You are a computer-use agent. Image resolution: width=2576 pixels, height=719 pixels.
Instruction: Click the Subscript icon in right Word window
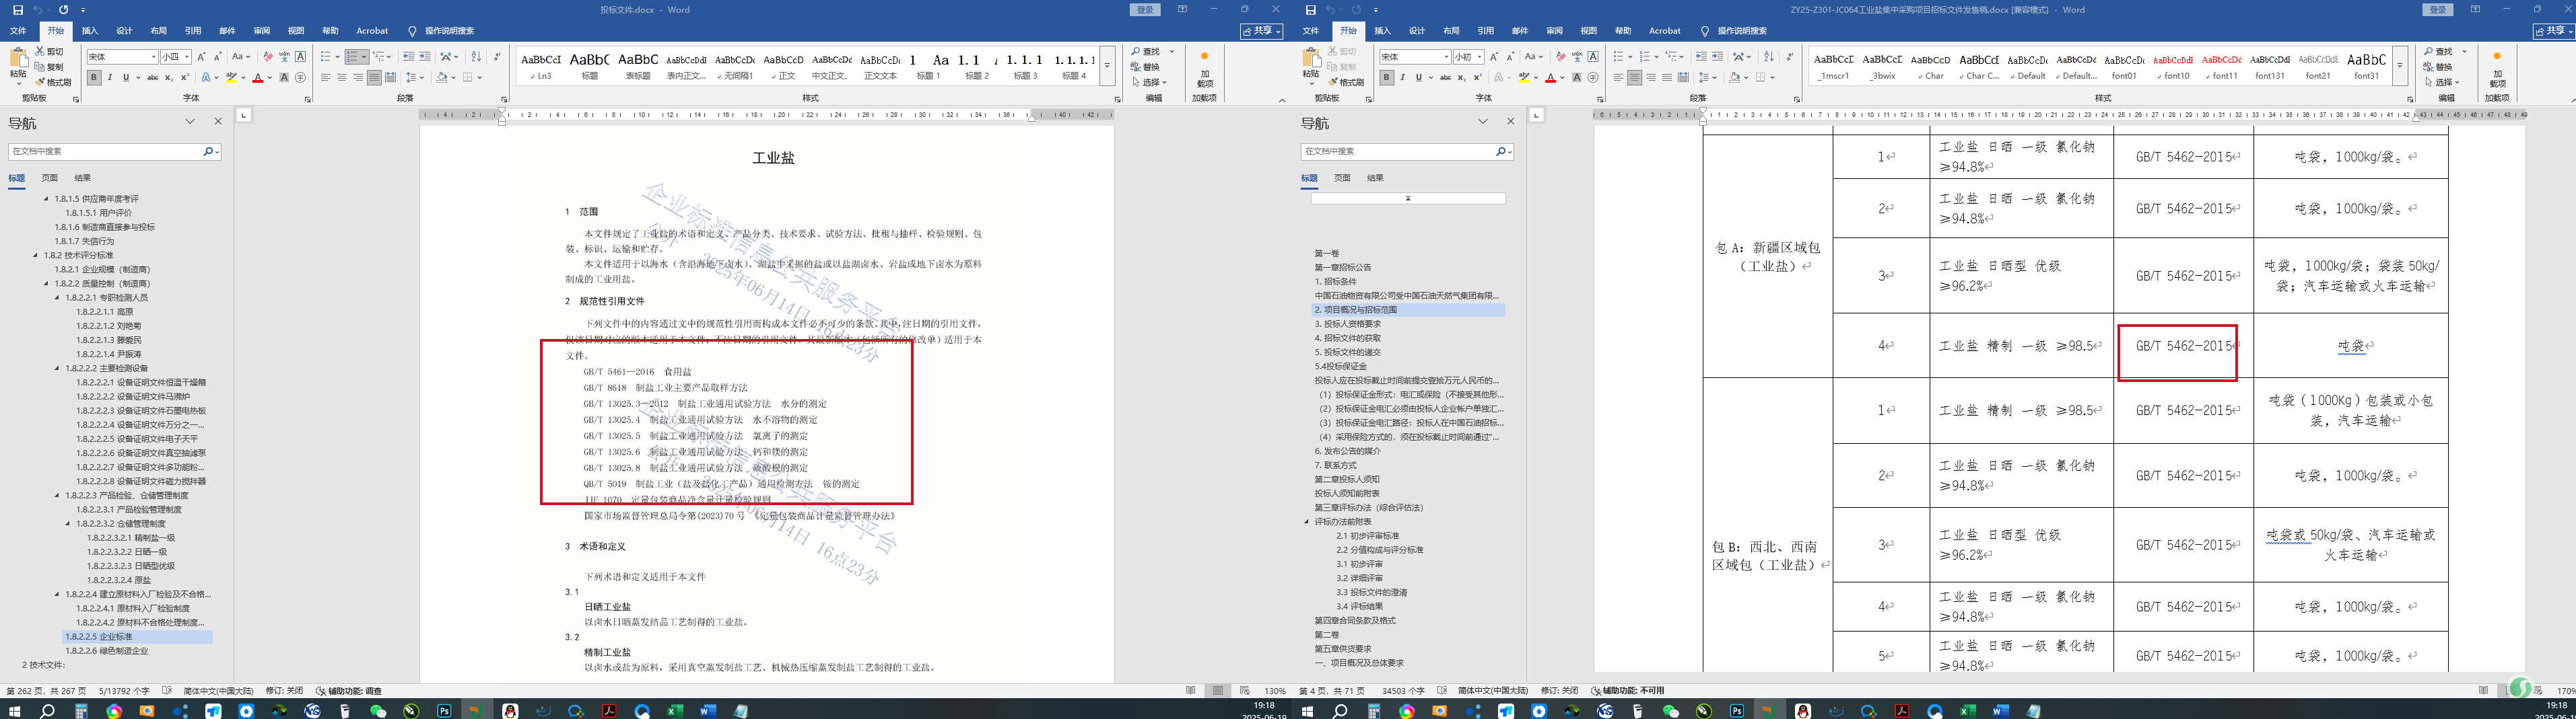point(1461,77)
